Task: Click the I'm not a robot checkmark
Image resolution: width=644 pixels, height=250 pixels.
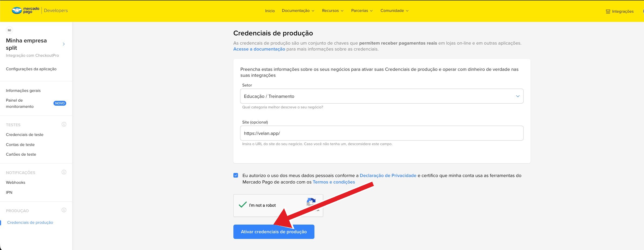Action: coord(243,205)
